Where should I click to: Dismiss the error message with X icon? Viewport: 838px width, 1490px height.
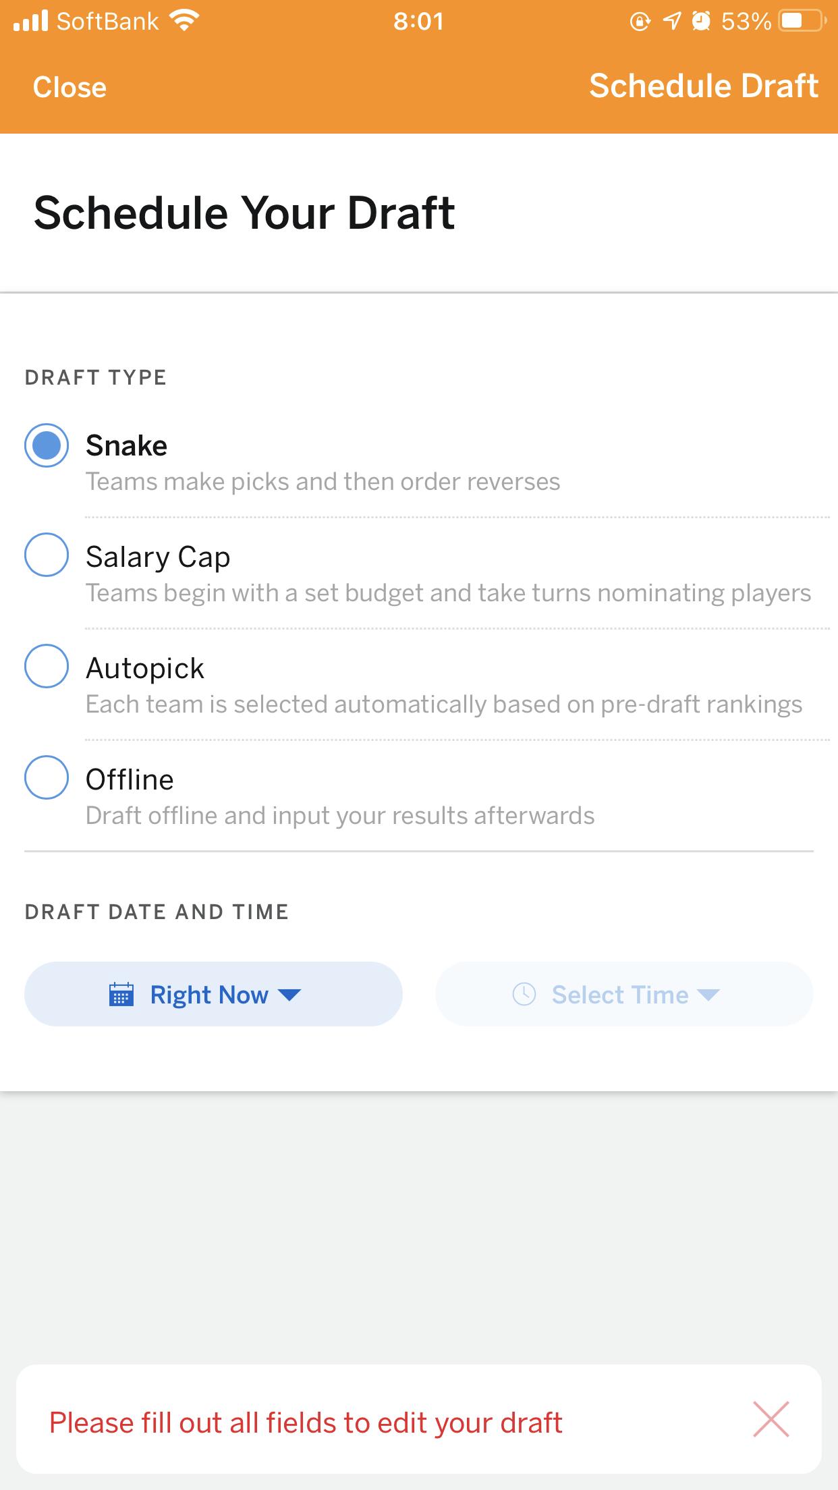(x=771, y=1419)
